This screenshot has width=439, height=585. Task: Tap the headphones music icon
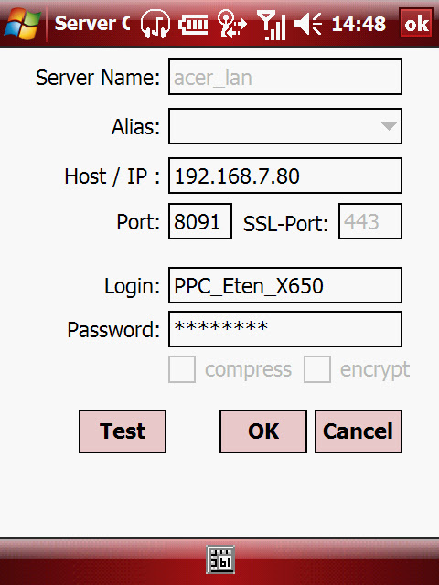[x=155, y=25]
